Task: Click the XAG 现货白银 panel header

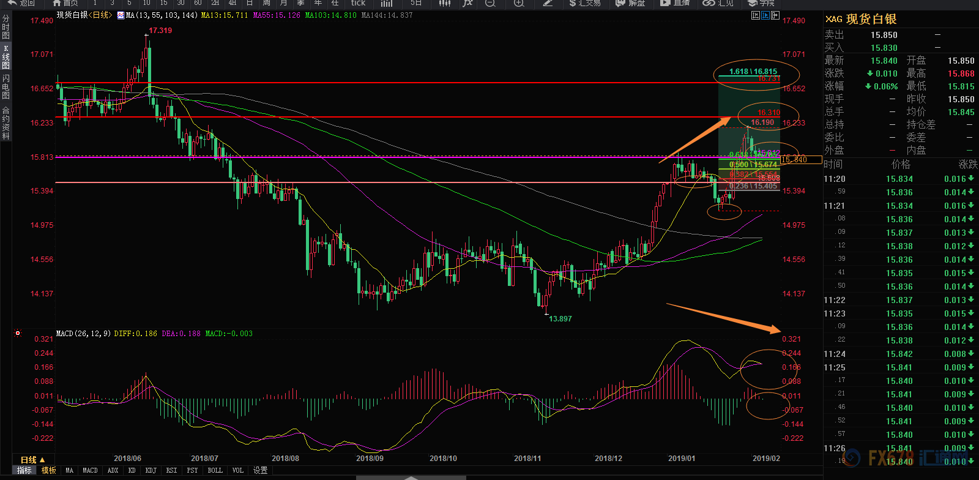Action: [861, 19]
